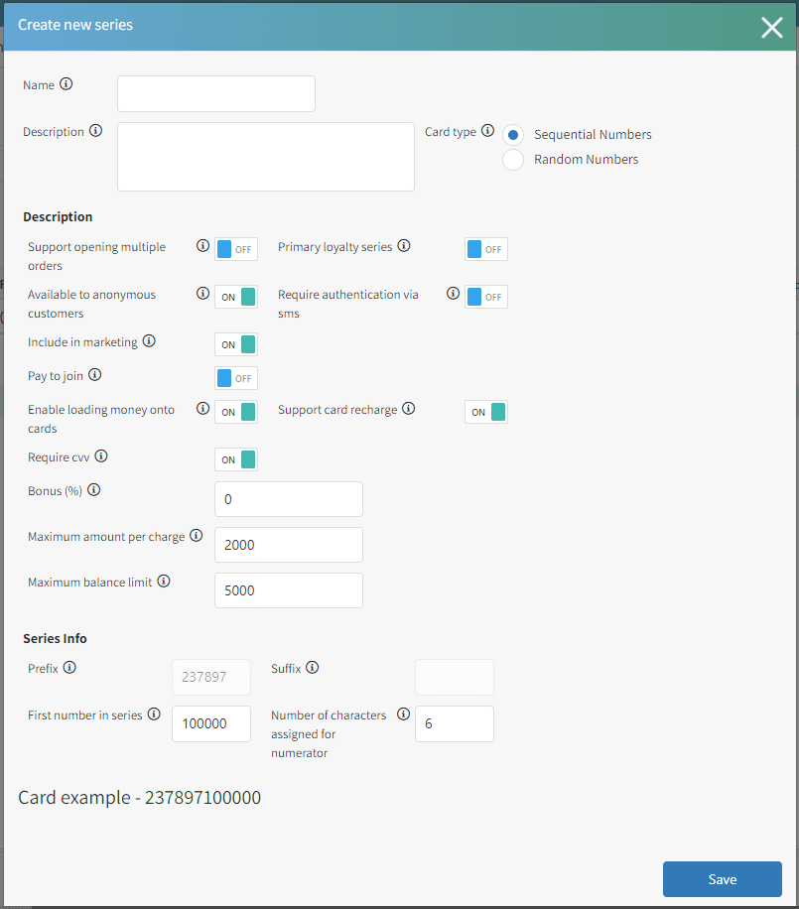Viewport: 799px width, 909px height.
Task: Toggle Support opening multiple orders switch
Action: pyautogui.click(x=236, y=249)
